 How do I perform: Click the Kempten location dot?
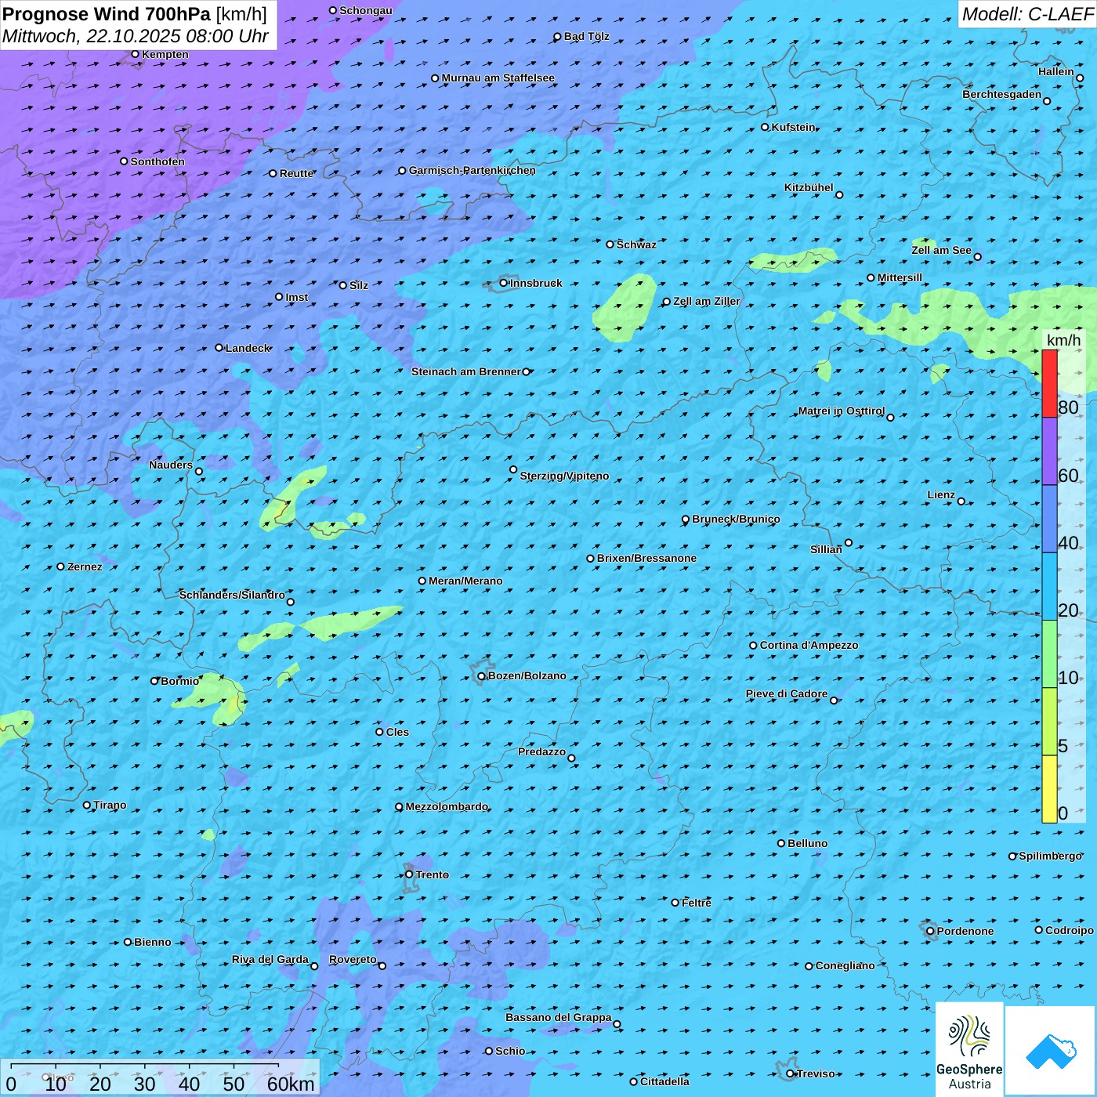(x=135, y=54)
